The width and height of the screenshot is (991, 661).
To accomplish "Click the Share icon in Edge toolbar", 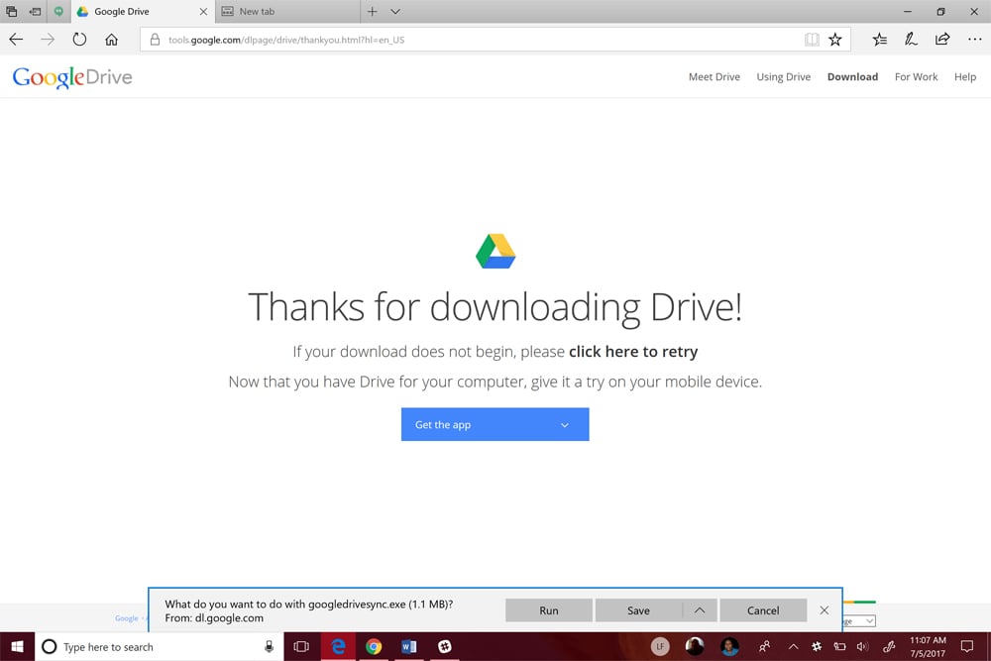I will click(942, 40).
